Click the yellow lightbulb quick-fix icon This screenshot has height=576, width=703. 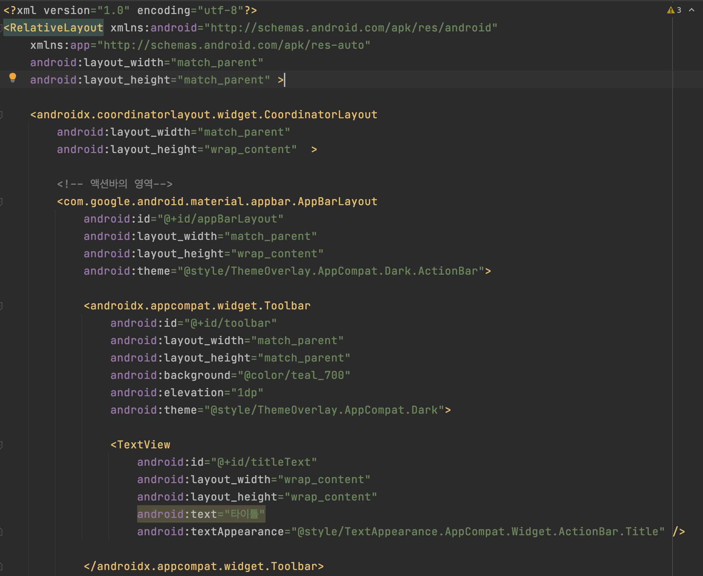[13, 78]
